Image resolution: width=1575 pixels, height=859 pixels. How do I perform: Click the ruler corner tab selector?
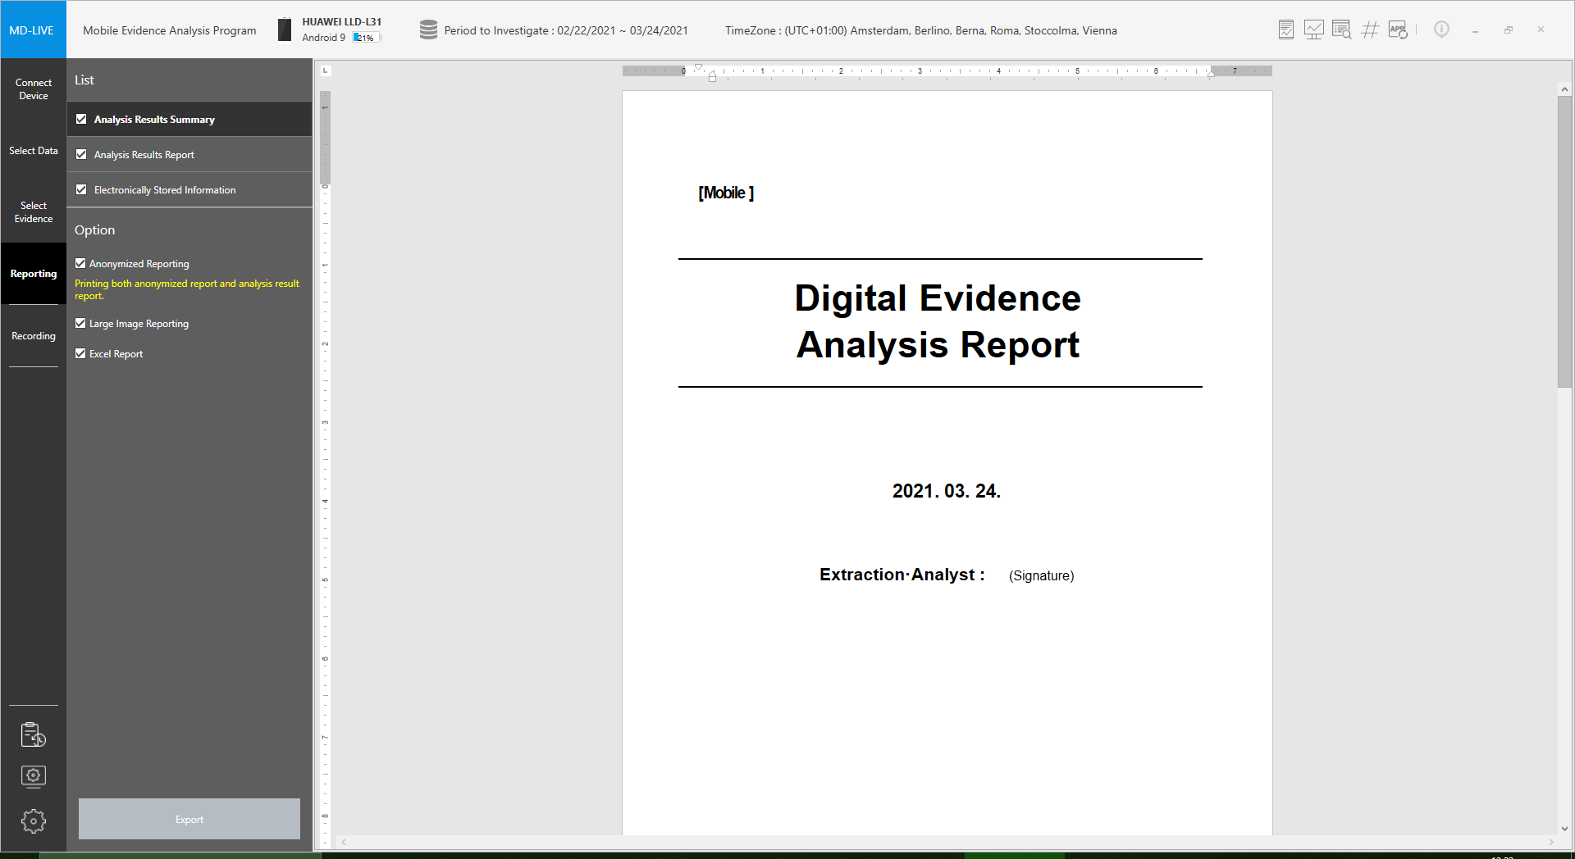326,71
